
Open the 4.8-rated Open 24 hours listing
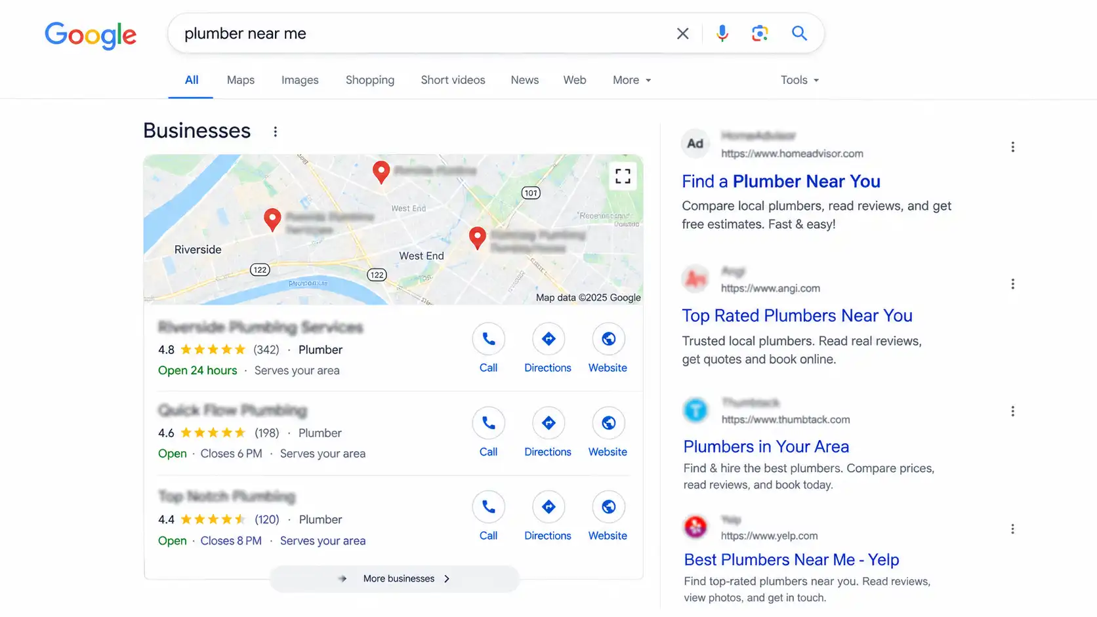pos(260,327)
